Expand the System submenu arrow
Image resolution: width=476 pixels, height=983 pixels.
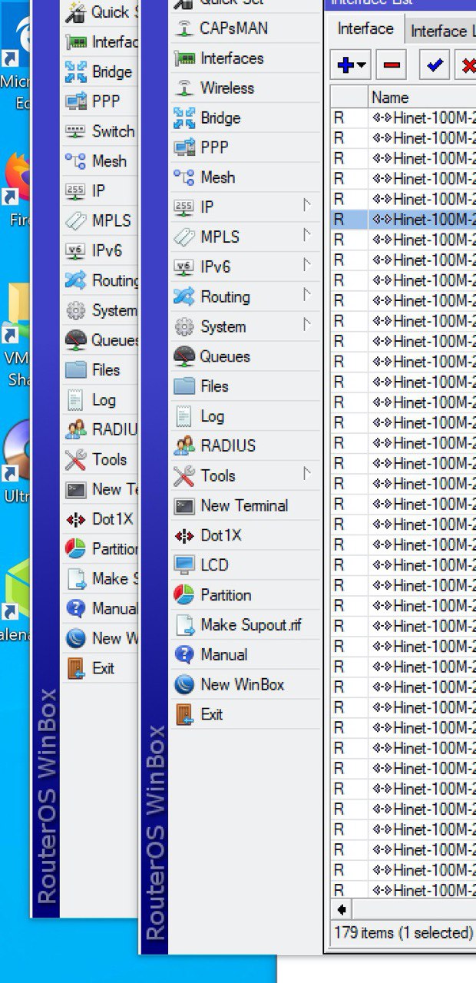(307, 325)
